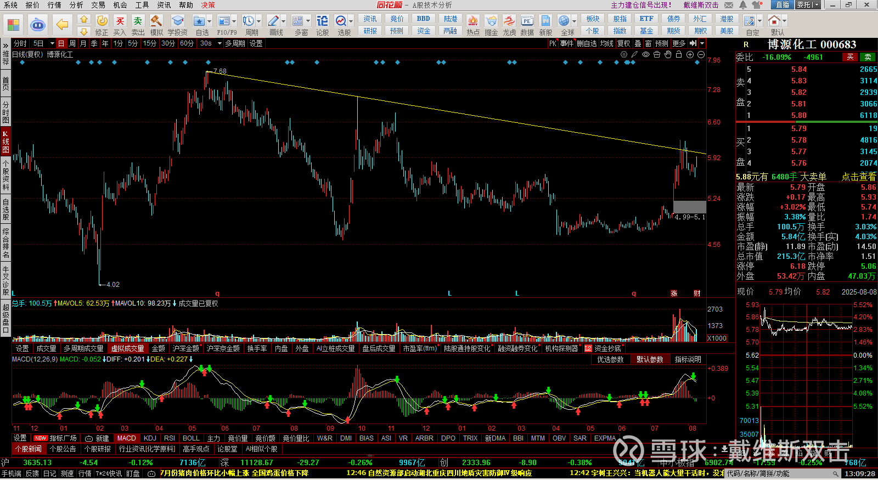The height and width of the screenshot is (480, 878).
Task: Toggle 均线 moving average lines
Action: [606, 43]
